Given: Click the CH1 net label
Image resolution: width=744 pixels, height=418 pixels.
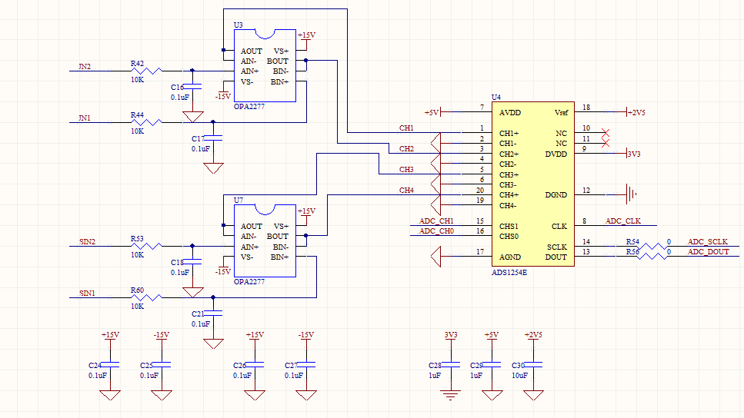Looking at the screenshot, I should pyautogui.click(x=406, y=128).
